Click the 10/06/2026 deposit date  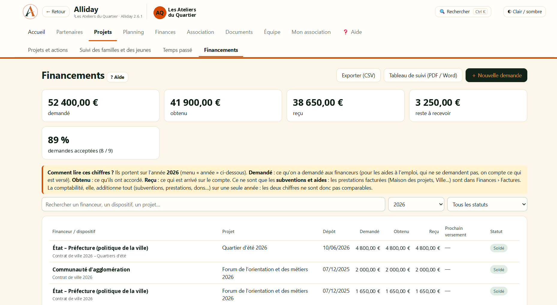336,248
